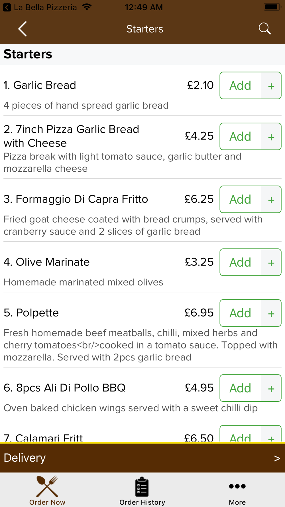The image size is (285, 507).
Task: Add Garlic Bread to order
Action: [240, 86]
